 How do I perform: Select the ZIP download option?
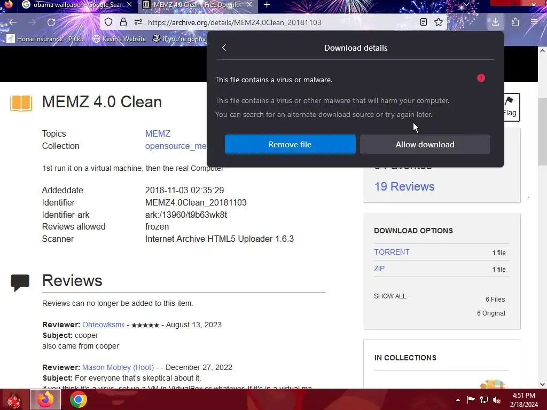[379, 269]
